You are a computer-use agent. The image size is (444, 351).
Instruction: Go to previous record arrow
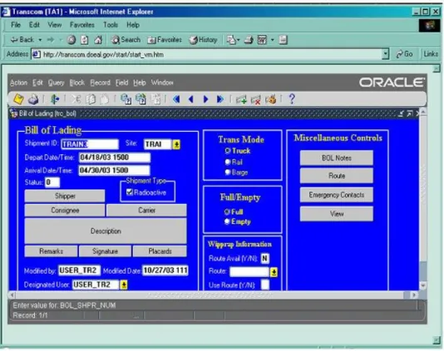[x=191, y=100]
